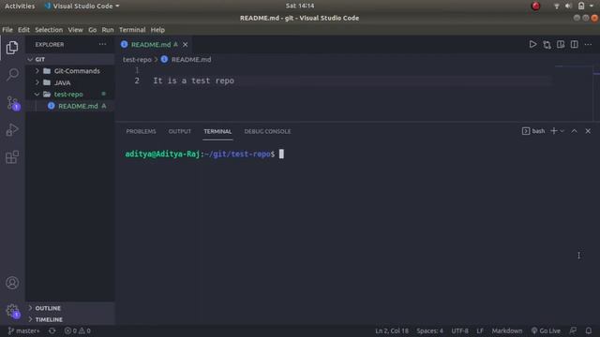Maximize the terminal panel
The height and width of the screenshot is (337, 600).
coord(574,131)
